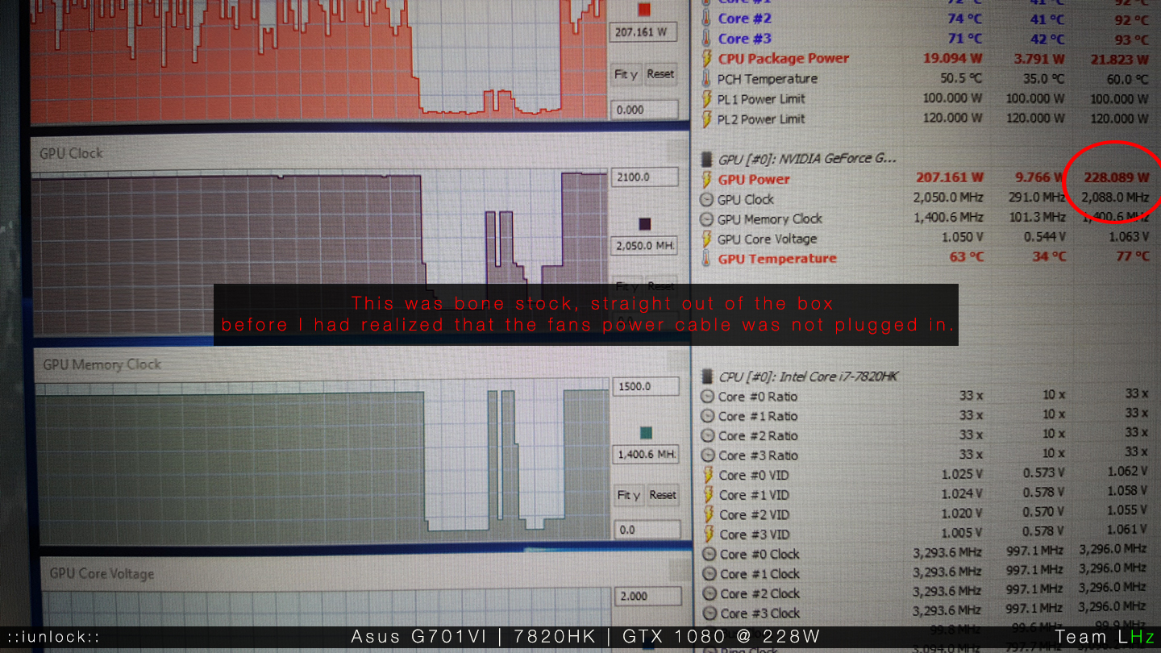
Task: Click the Core #0 Ratio row icon
Action: 708,397
